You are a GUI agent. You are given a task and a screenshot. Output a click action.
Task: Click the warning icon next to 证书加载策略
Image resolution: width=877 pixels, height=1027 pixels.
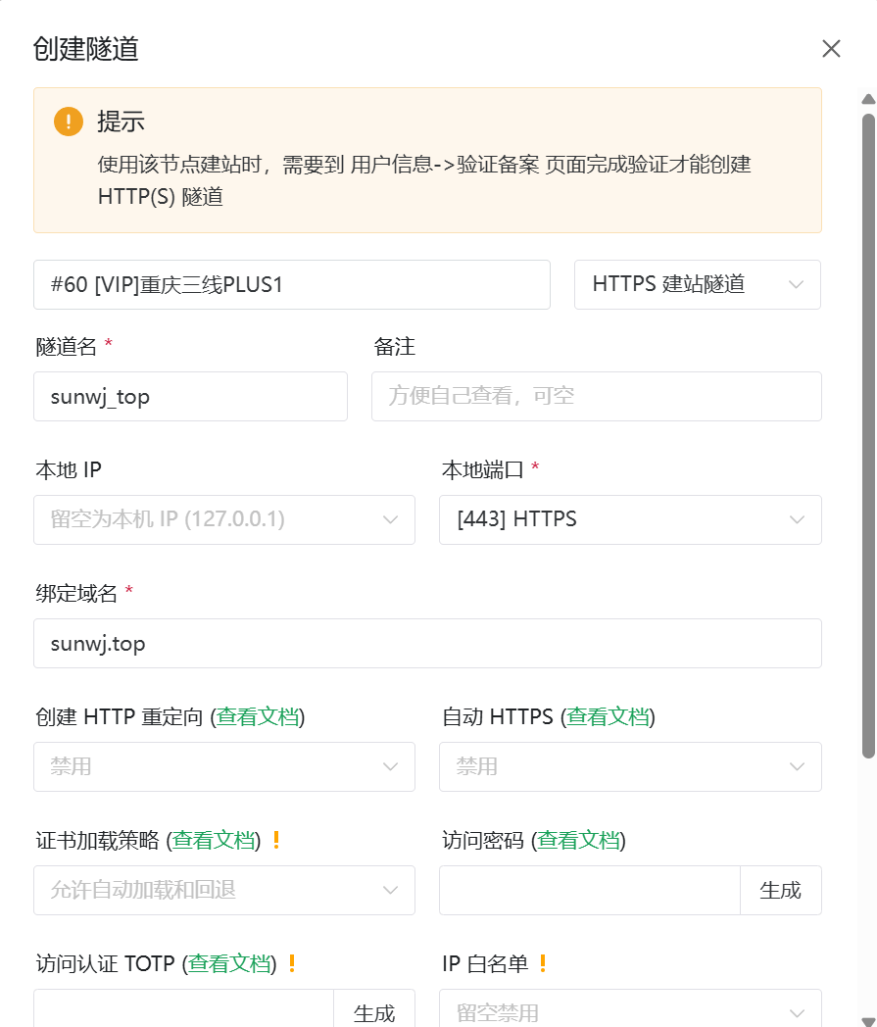(276, 840)
